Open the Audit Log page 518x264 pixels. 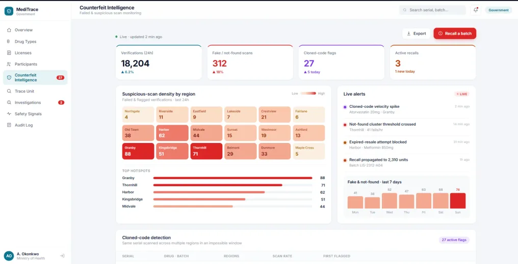[35, 125]
